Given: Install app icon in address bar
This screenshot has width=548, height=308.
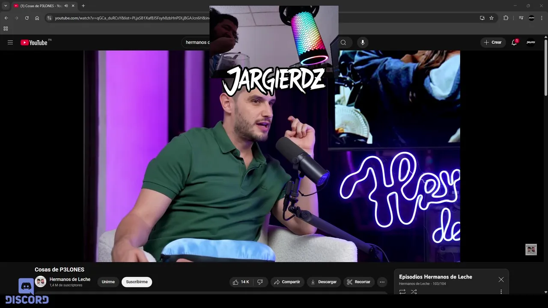Looking at the screenshot, I should point(482,18).
